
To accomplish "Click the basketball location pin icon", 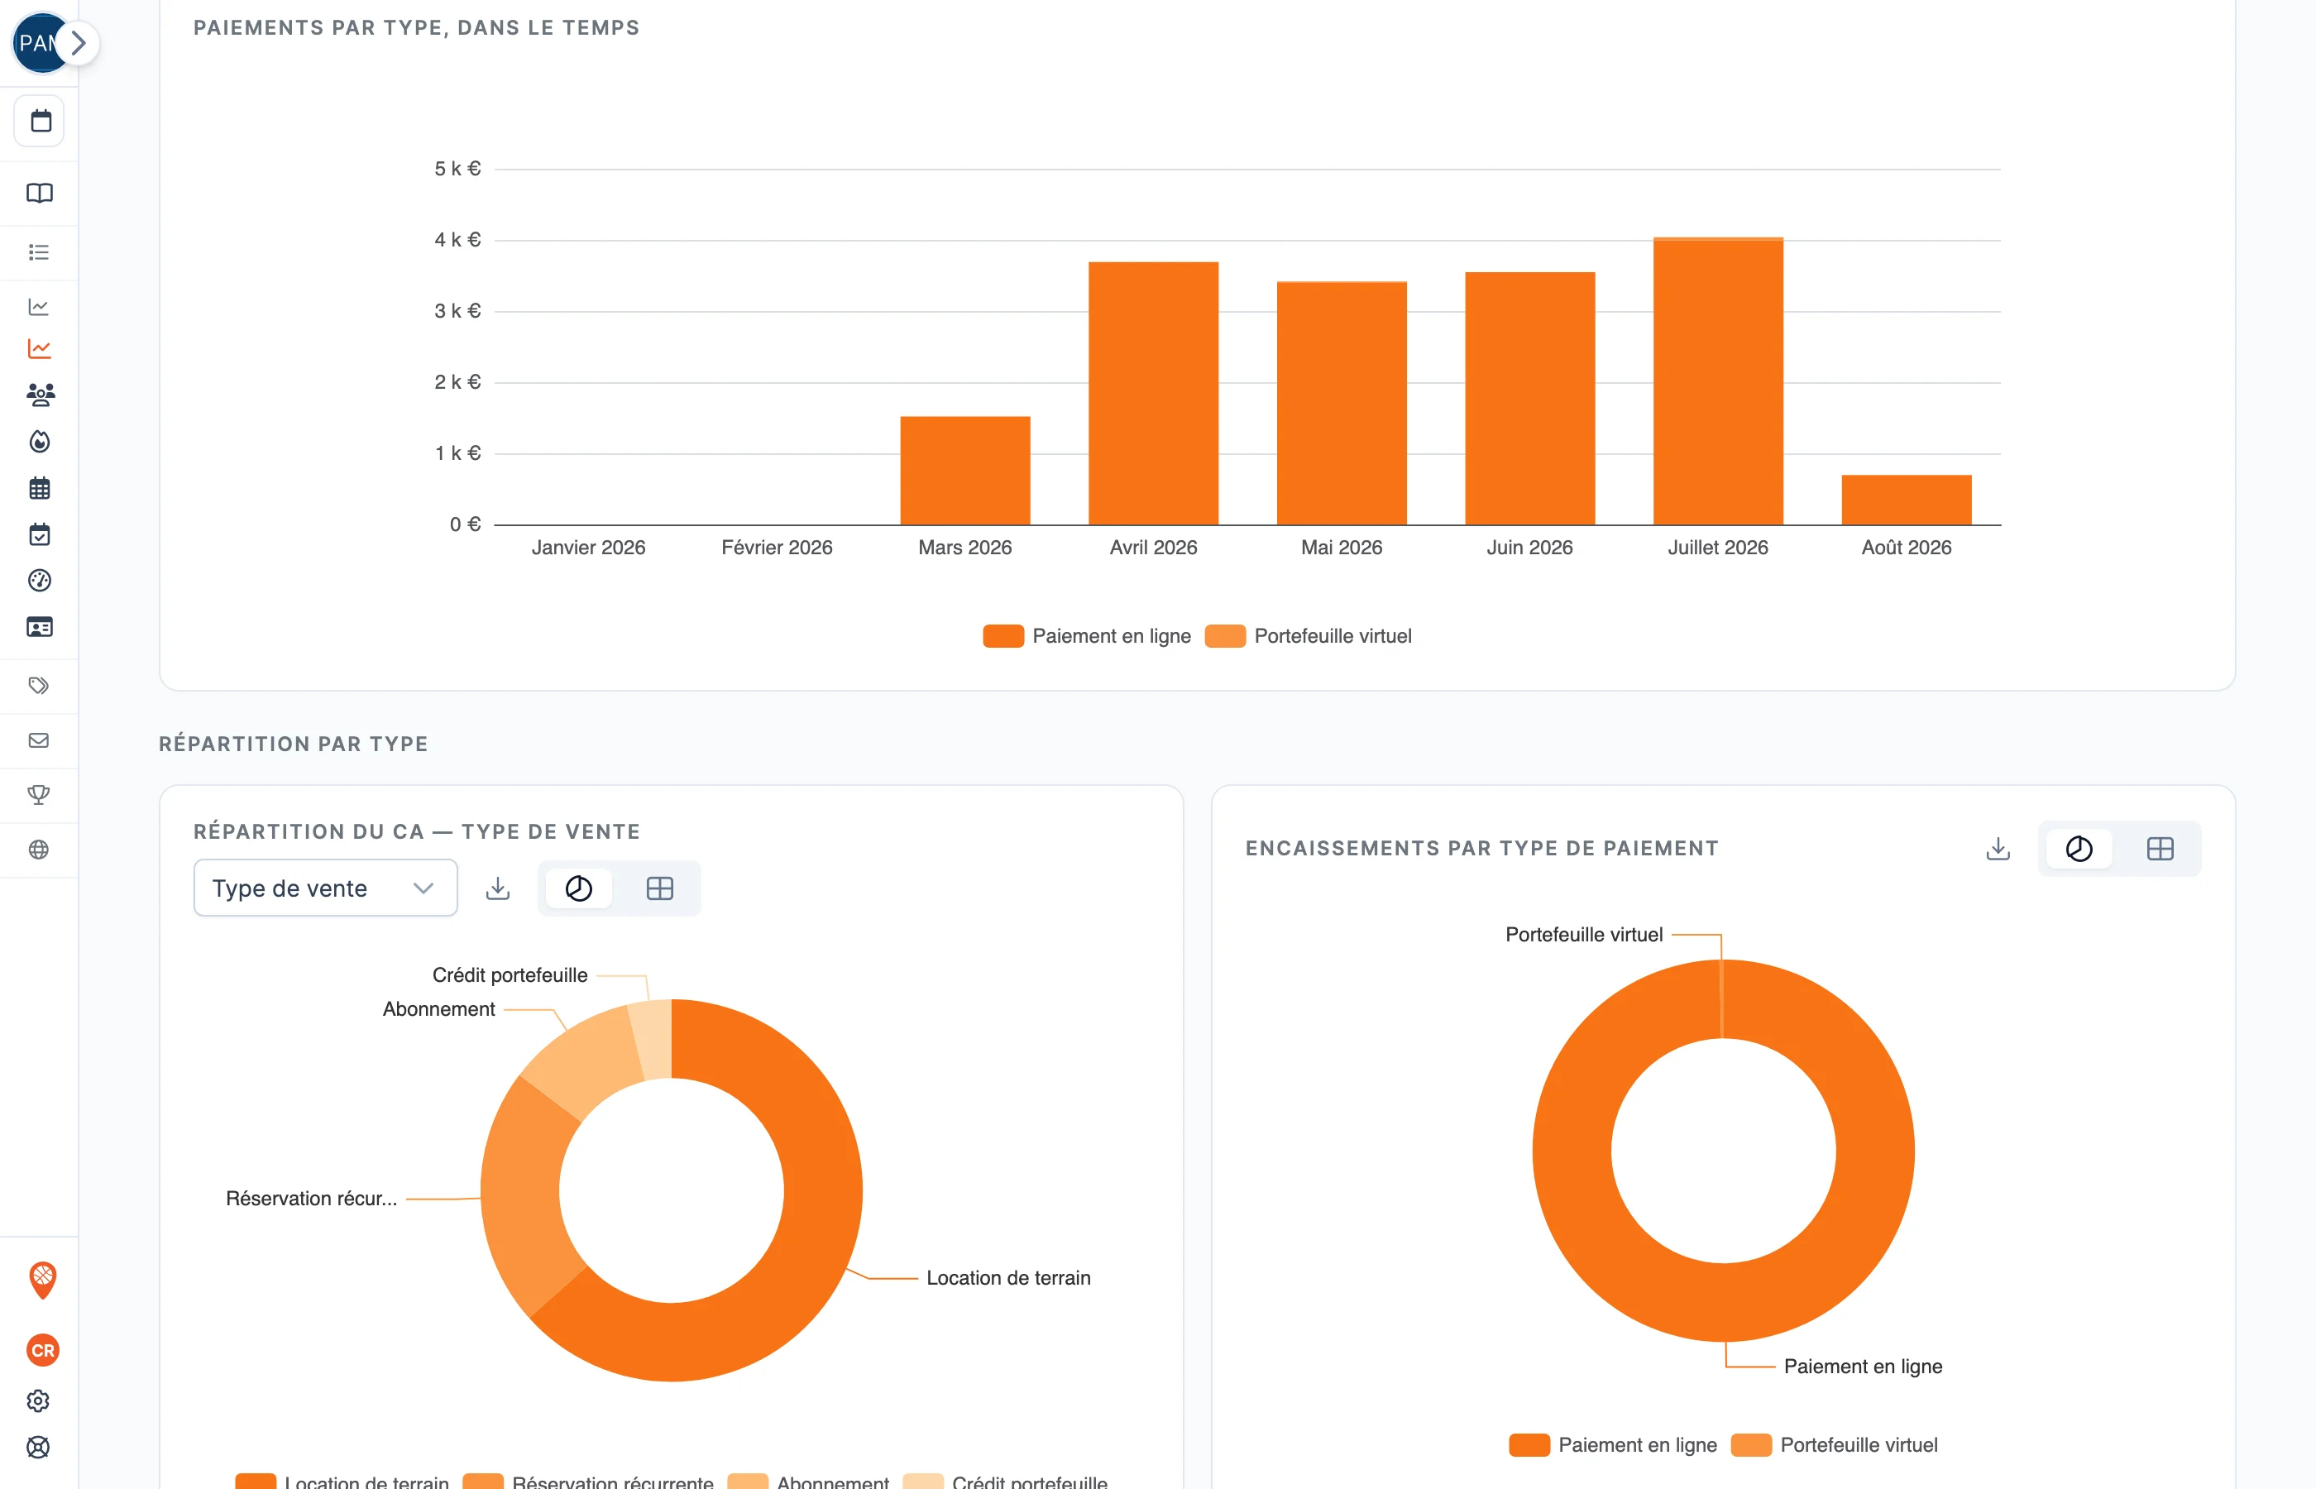I will tap(42, 1281).
